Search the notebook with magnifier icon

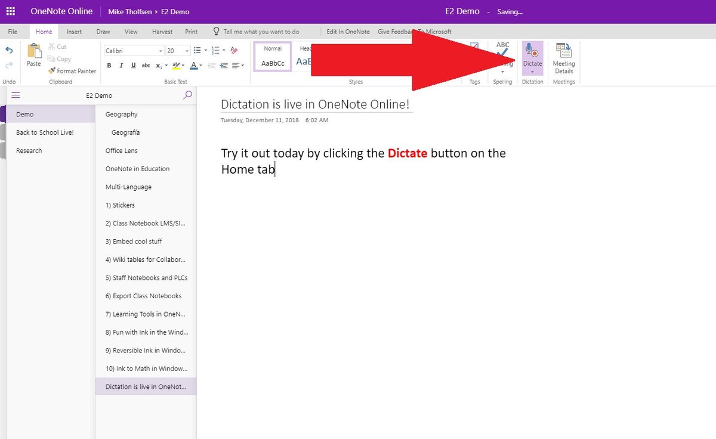click(x=188, y=95)
